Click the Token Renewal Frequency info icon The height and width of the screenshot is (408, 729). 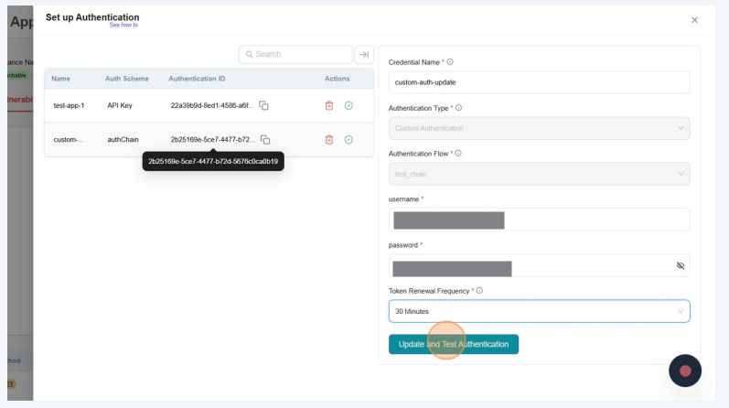pyautogui.click(x=479, y=291)
